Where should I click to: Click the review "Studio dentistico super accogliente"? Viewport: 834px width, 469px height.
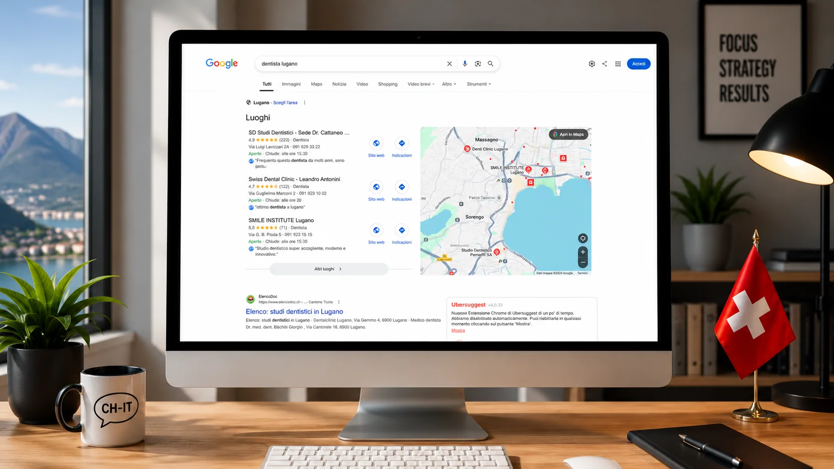pyautogui.click(x=300, y=251)
